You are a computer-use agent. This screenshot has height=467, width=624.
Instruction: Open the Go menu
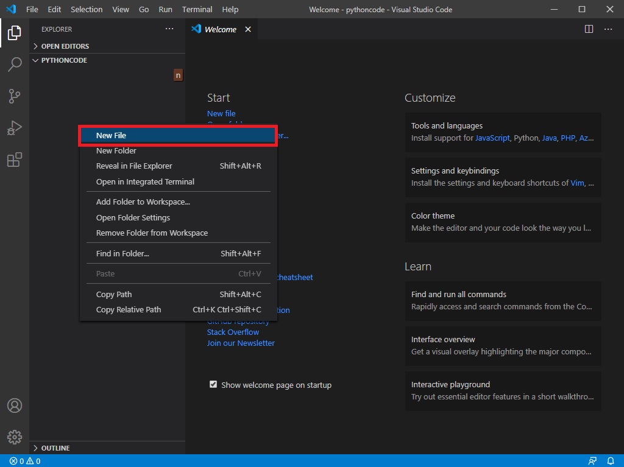coord(144,9)
